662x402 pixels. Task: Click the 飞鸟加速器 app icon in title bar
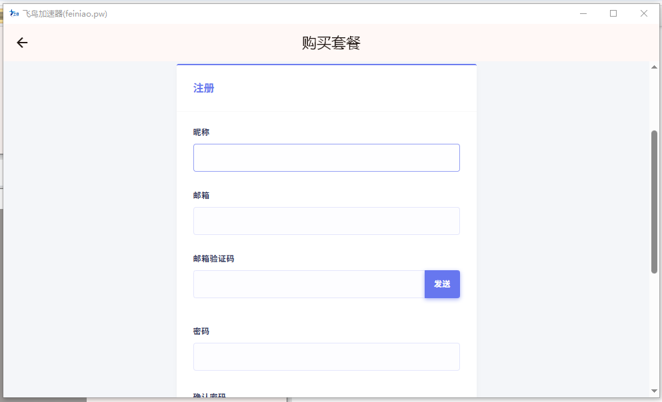click(14, 13)
